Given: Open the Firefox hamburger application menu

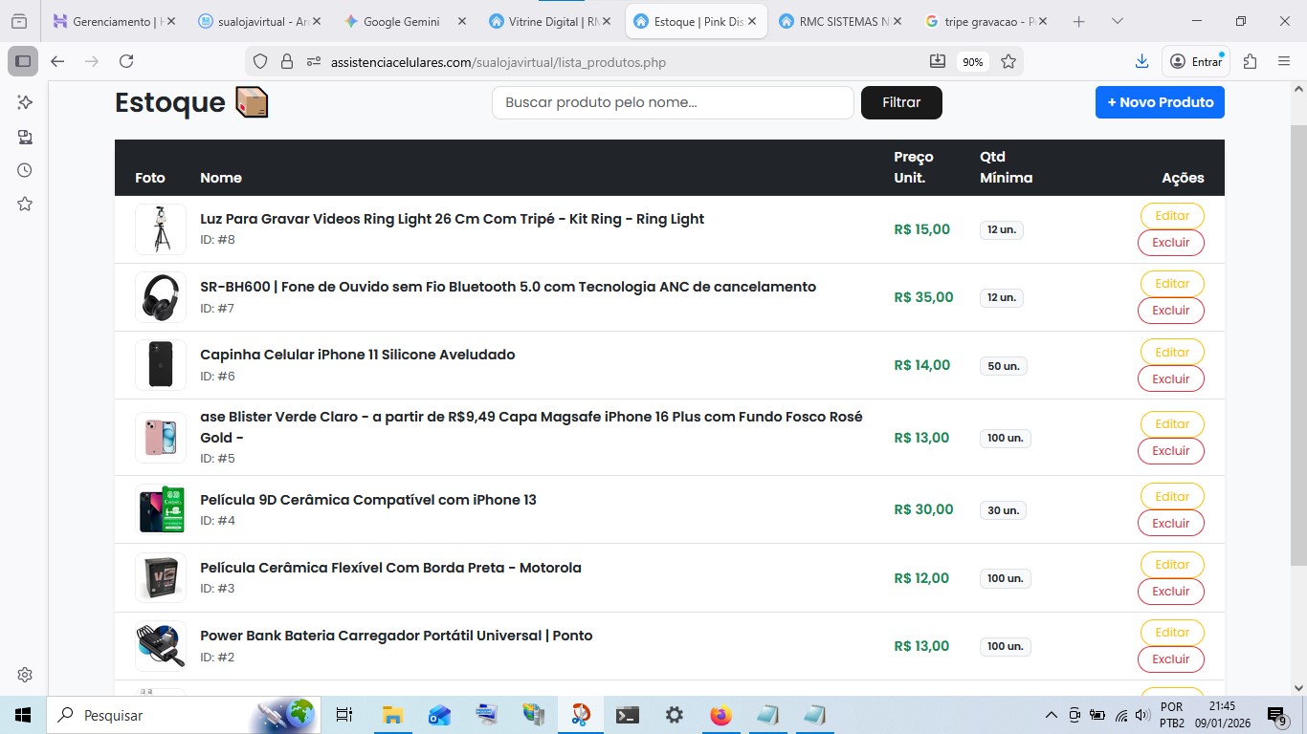Looking at the screenshot, I should click(1284, 61).
